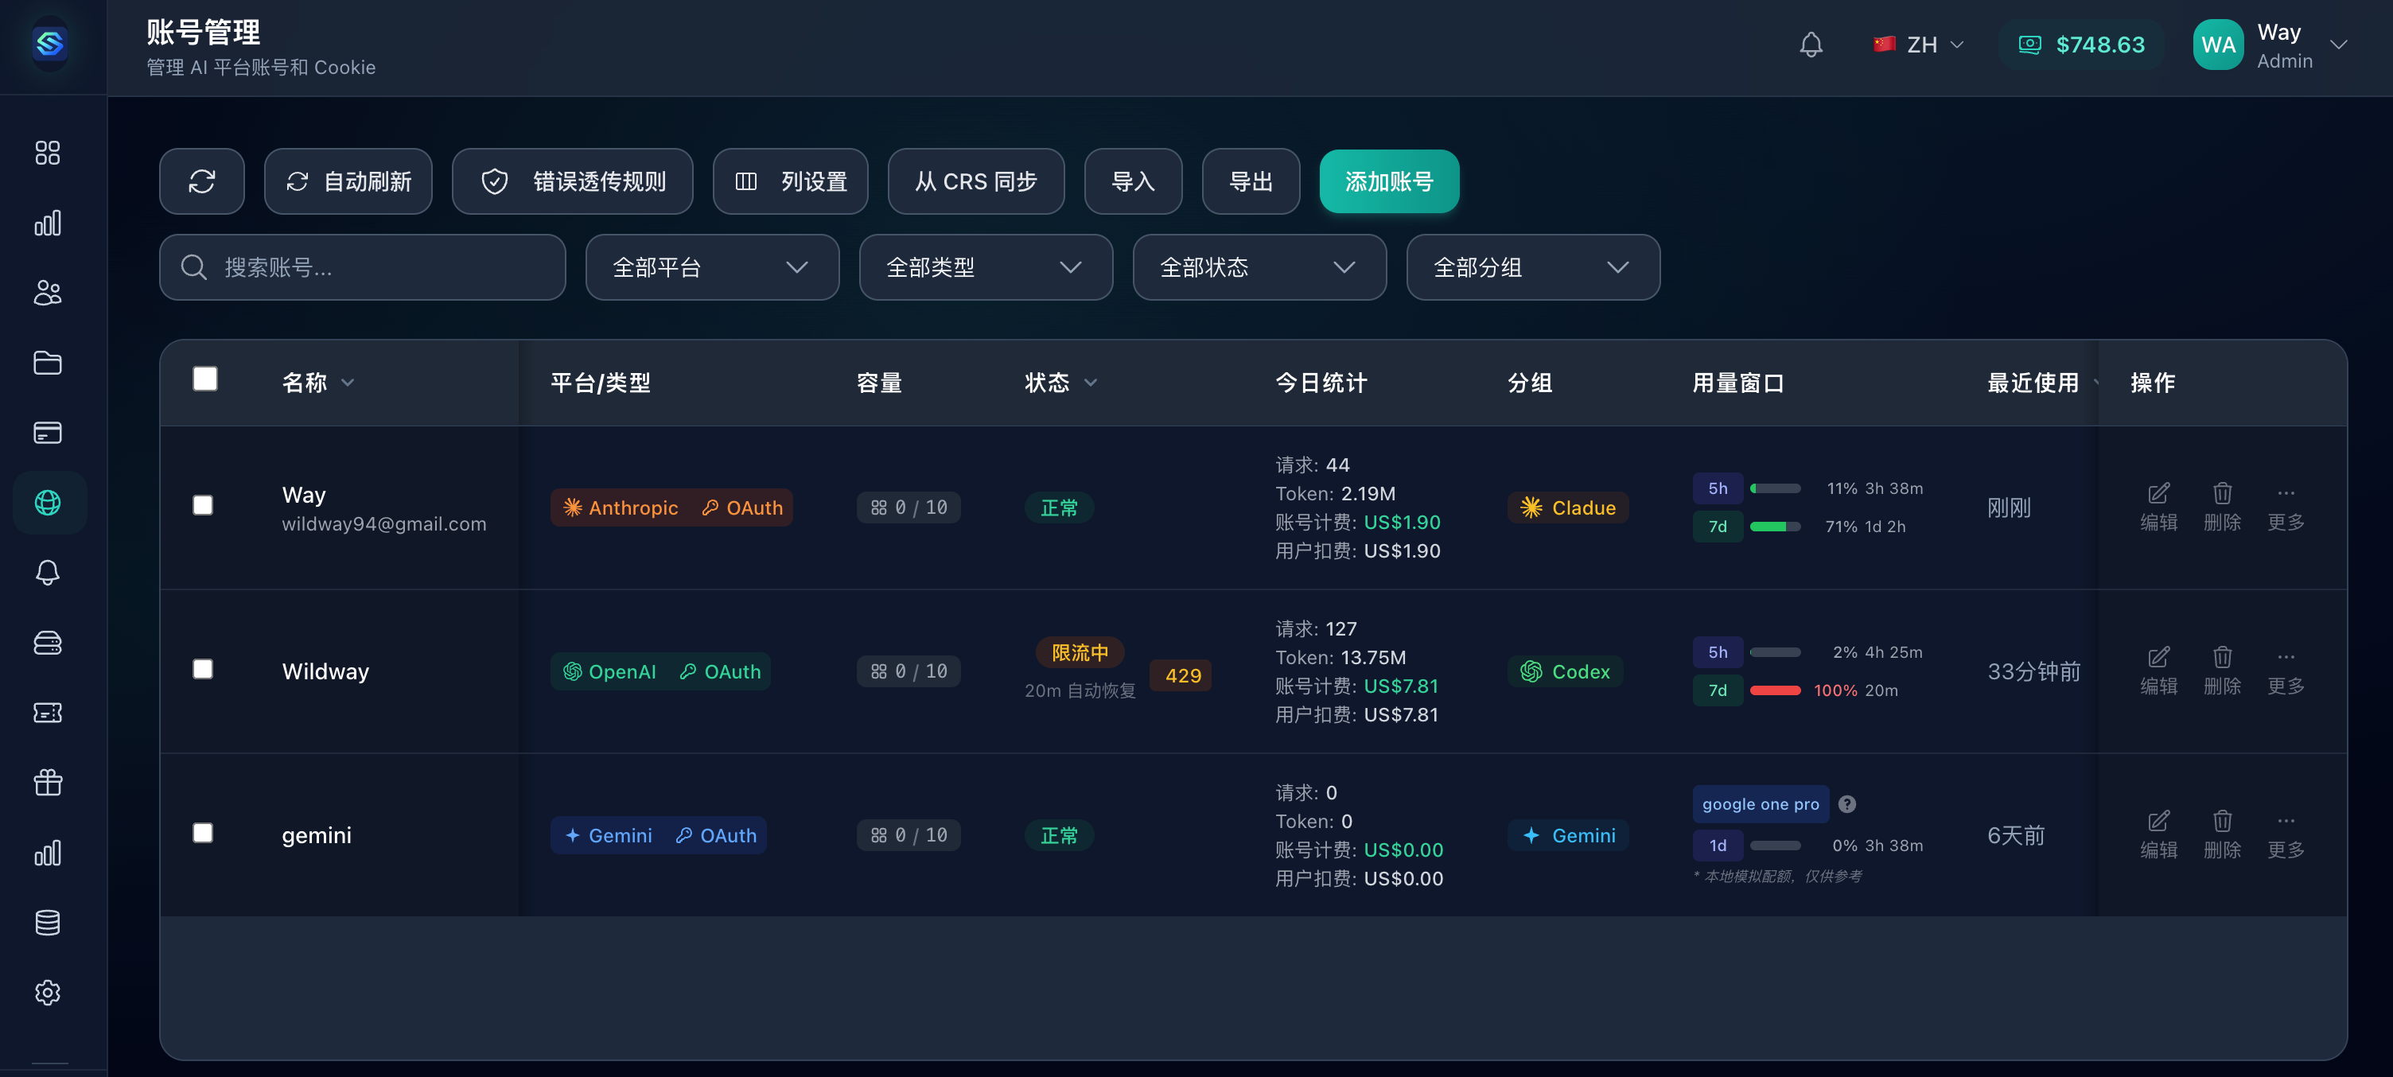
Task: Click help icon beside google one pro
Action: [1846, 804]
